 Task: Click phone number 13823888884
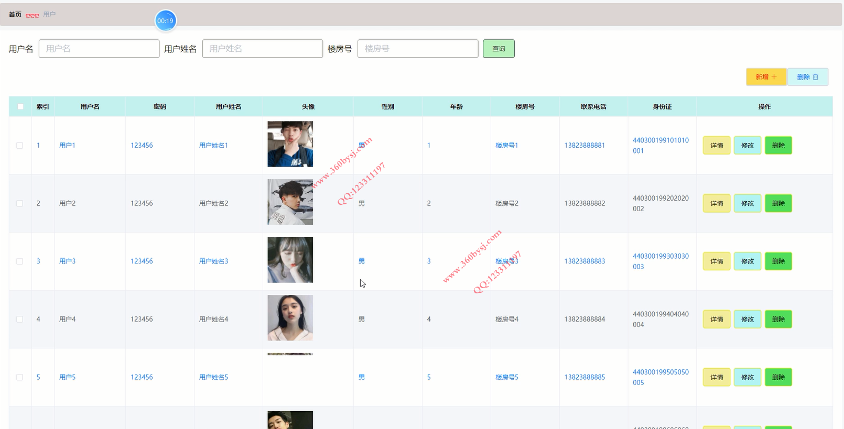[x=585, y=319]
